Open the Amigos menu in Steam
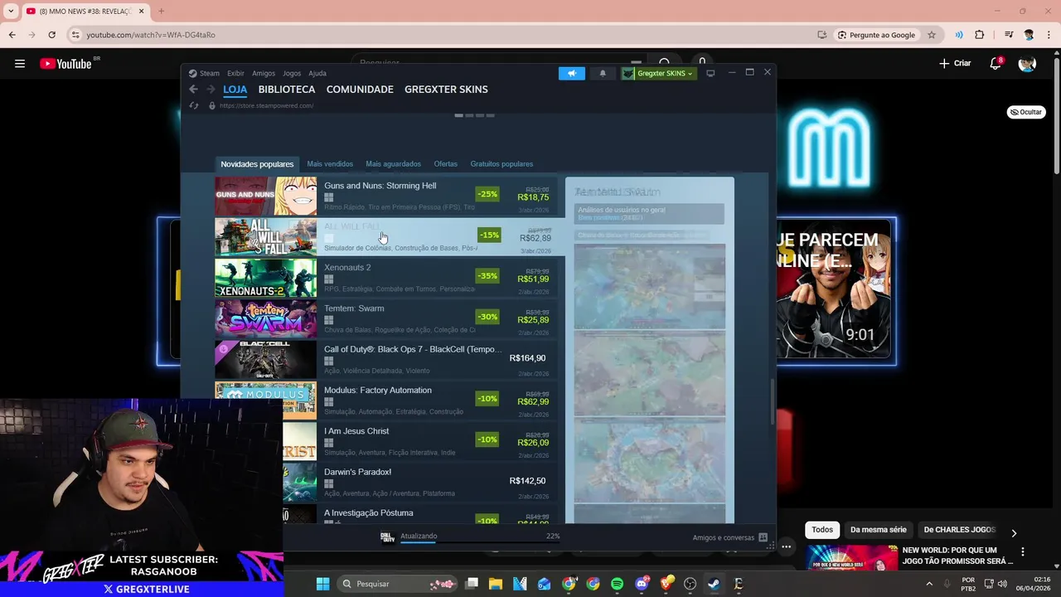The height and width of the screenshot is (597, 1061). pyautogui.click(x=264, y=73)
